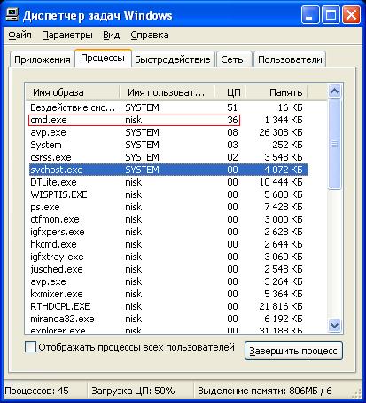
Task: Select the igfxtray.exe process
Action: coord(168,257)
